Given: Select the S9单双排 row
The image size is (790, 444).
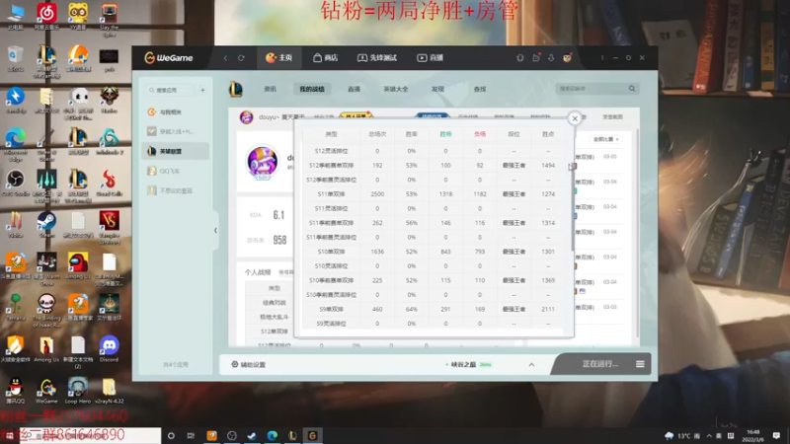Looking at the screenshot, I should click(434, 309).
